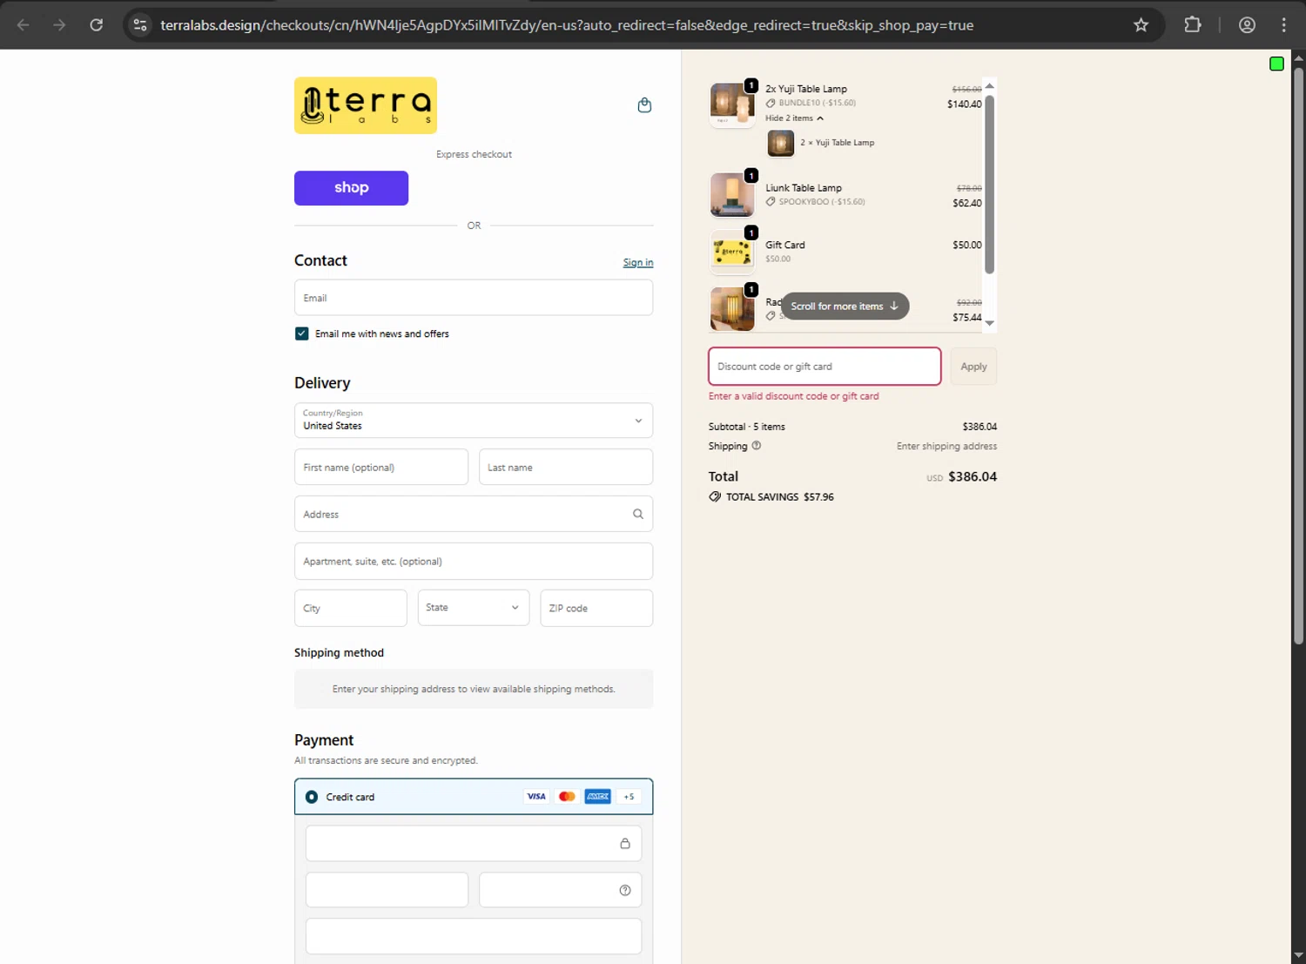Click the order summary scroll down arrow
The width and height of the screenshot is (1306, 964).
point(989,323)
